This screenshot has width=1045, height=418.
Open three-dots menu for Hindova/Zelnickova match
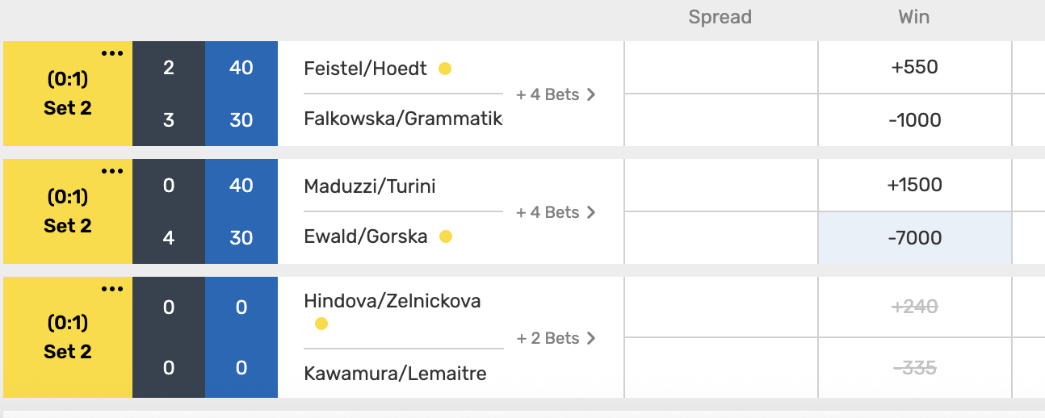pyautogui.click(x=112, y=290)
